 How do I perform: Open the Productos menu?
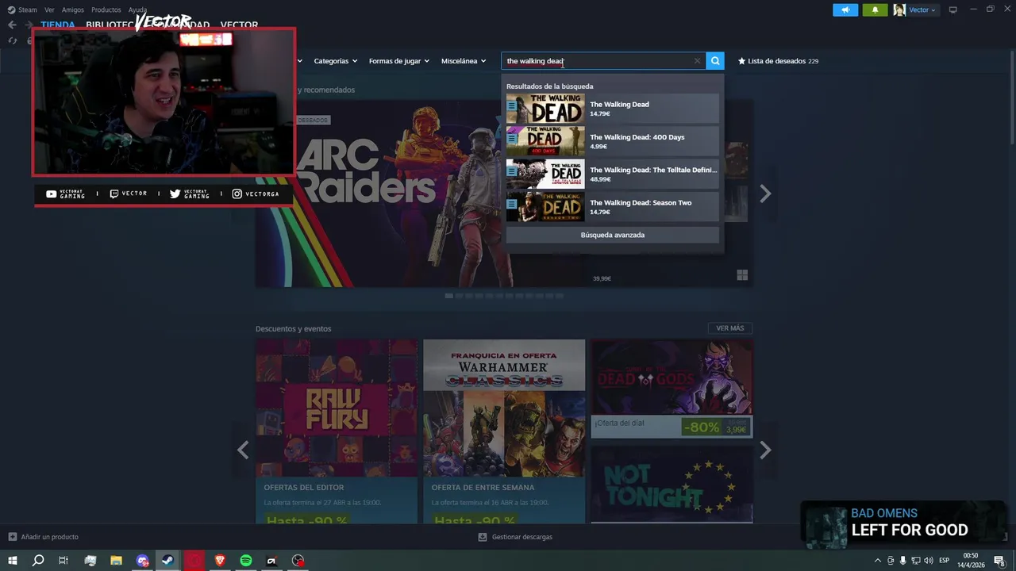click(106, 10)
